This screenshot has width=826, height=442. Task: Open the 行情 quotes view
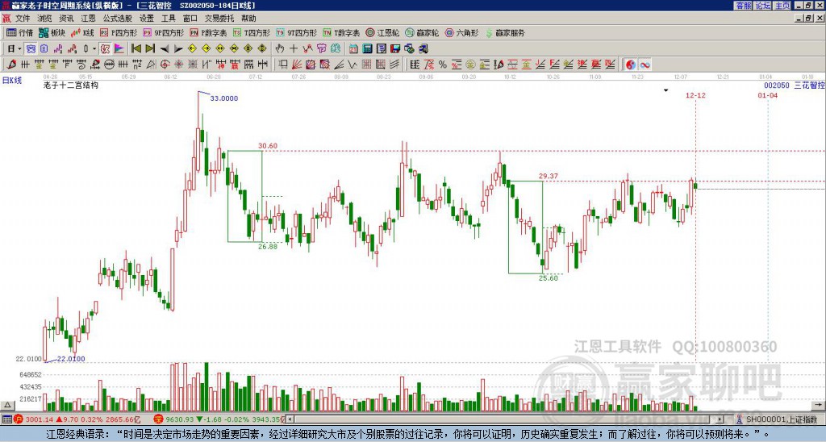(x=20, y=32)
